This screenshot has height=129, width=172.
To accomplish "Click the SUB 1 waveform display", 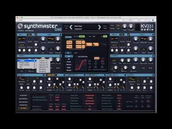I will [x=51, y=39].
